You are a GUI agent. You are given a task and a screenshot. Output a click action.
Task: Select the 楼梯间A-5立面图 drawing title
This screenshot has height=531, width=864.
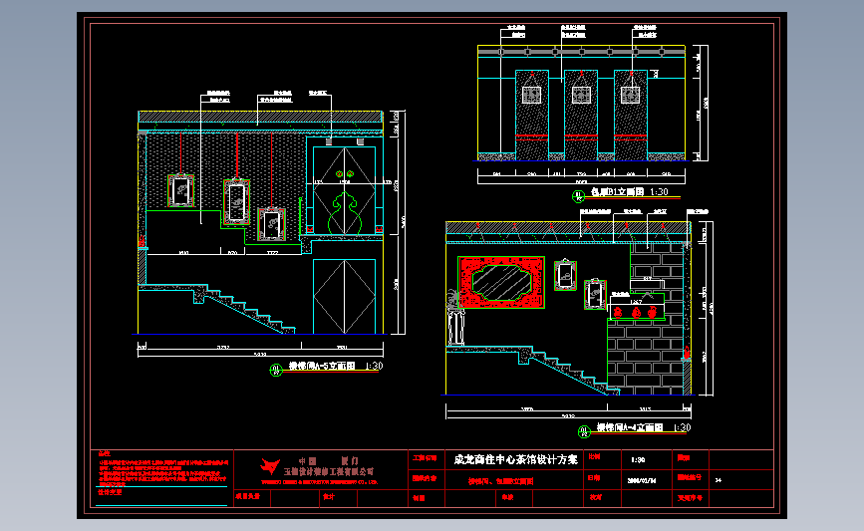(322, 366)
